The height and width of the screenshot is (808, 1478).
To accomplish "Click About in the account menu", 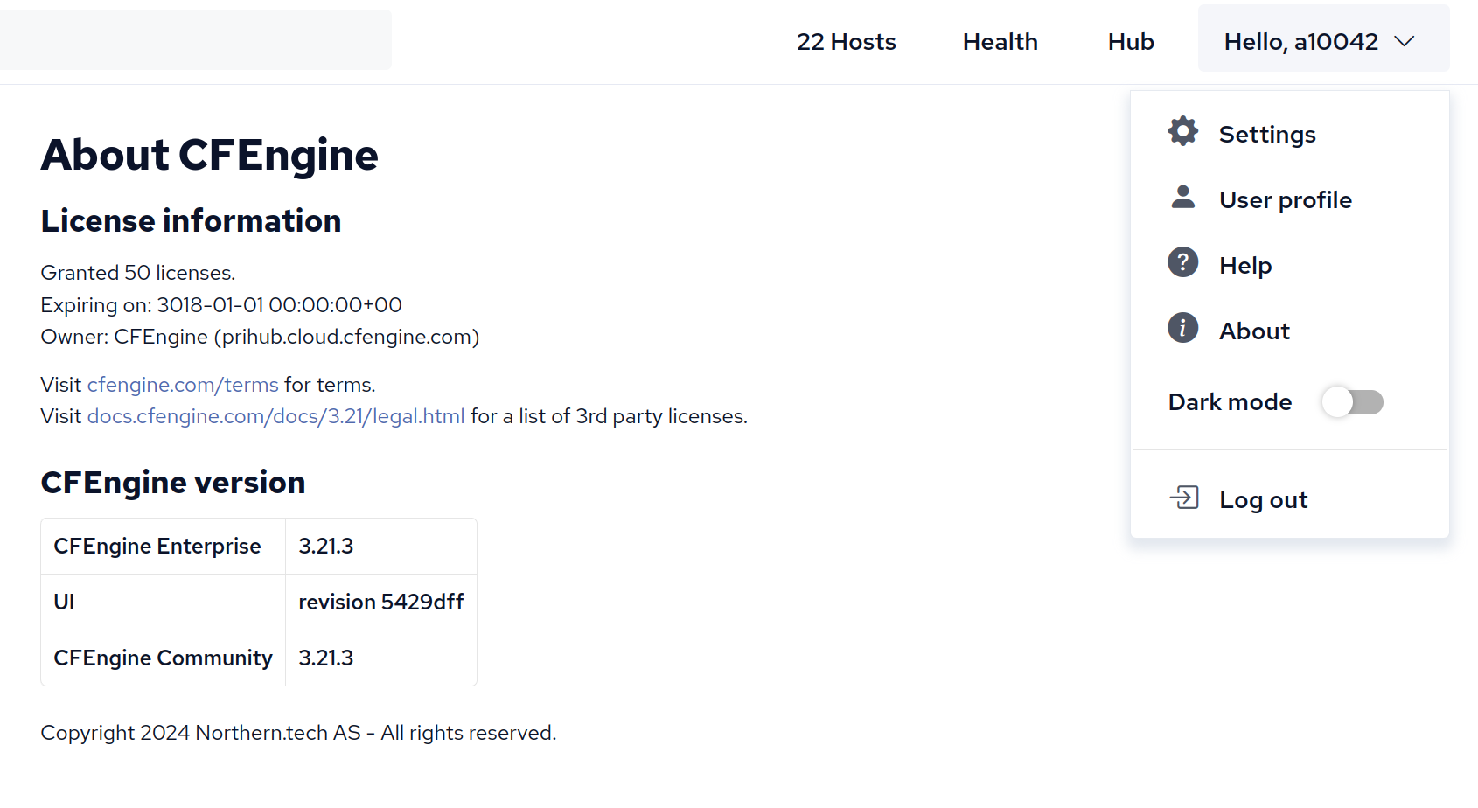I will coord(1253,330).
